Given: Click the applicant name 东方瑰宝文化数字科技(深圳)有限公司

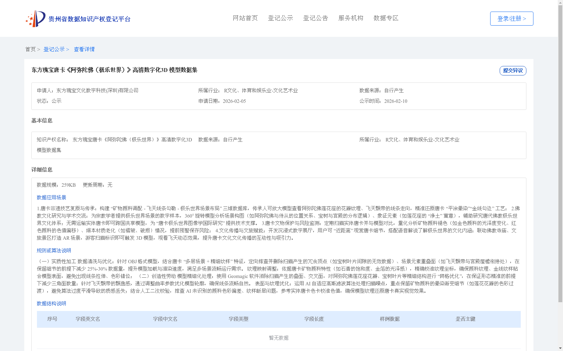Looking at the screenshot, I should click(97, 91).
